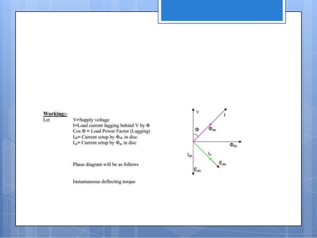Click the Φ angle symbol near the arc
The image size is (317, 238).
(197, 129)
